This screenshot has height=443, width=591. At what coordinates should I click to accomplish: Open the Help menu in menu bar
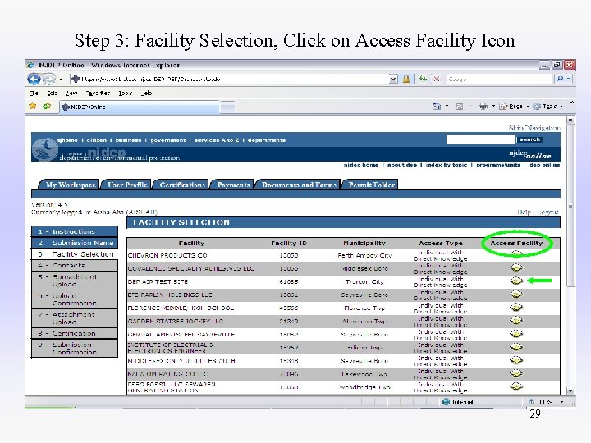coord(147,93)
